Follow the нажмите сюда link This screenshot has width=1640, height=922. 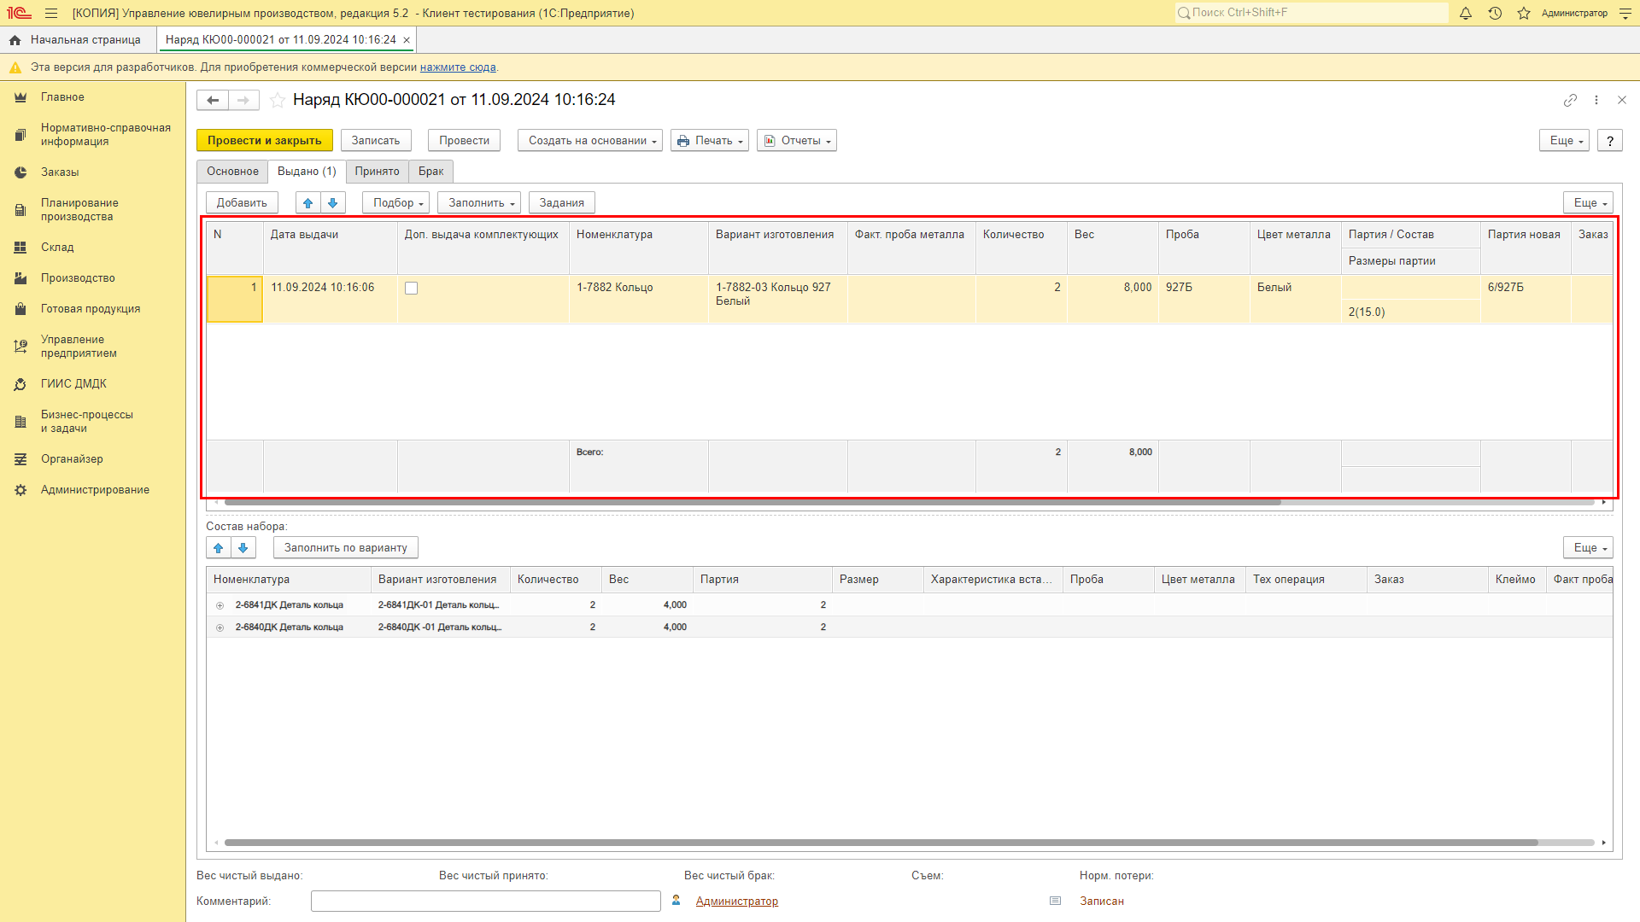click(x=458, y=67)
